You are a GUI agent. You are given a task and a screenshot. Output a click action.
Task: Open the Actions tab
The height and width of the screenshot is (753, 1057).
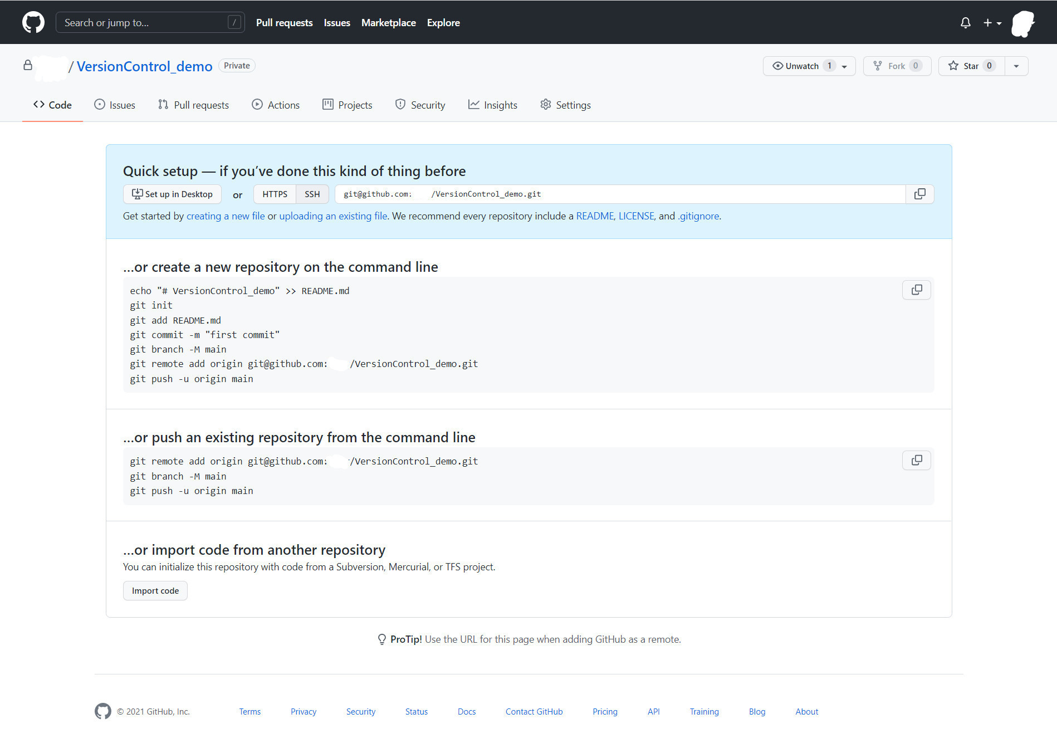(x=276, y=105)
